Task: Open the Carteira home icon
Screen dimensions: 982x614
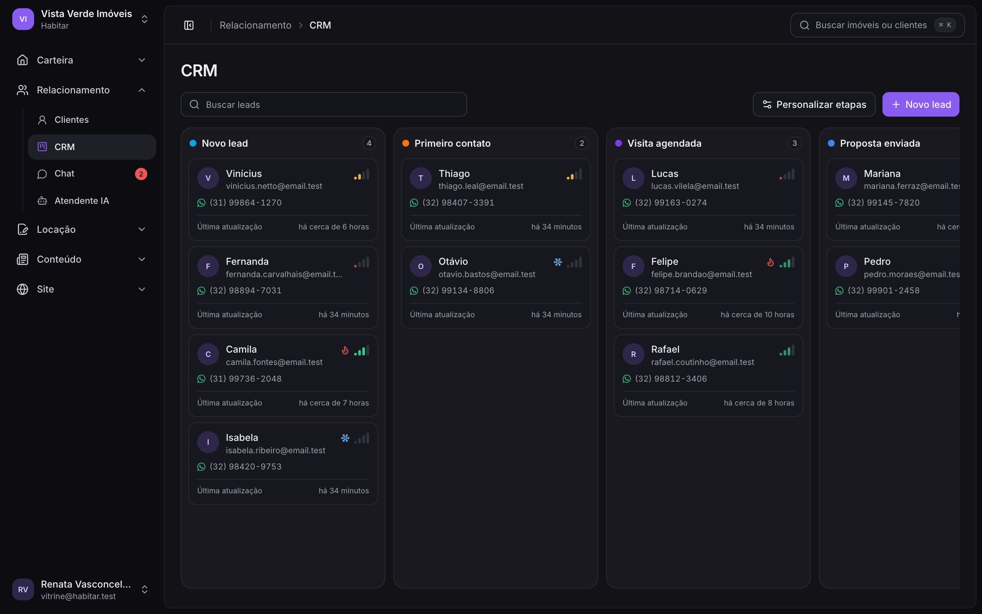Action: click(23, 60)
